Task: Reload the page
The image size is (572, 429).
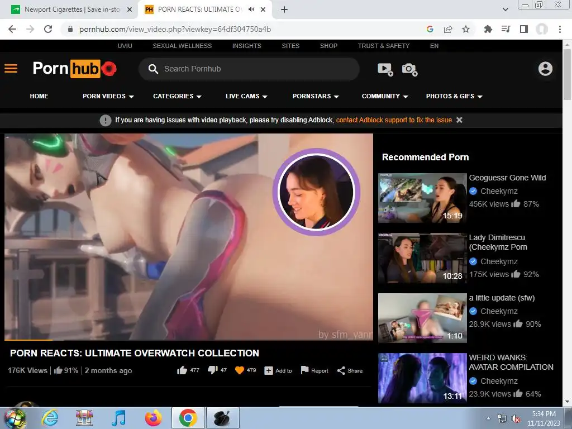Action: [x=48, y=29]
